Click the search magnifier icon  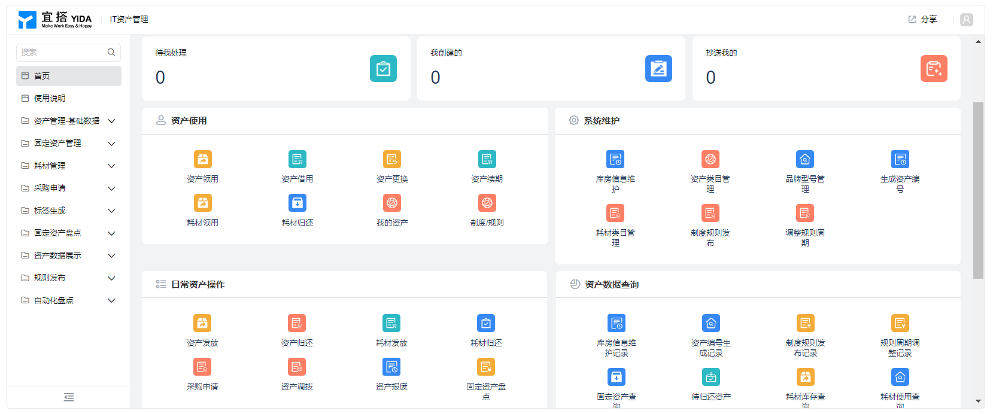[111, 53]
